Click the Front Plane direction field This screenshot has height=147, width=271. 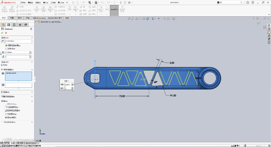(x=18, y=41)
